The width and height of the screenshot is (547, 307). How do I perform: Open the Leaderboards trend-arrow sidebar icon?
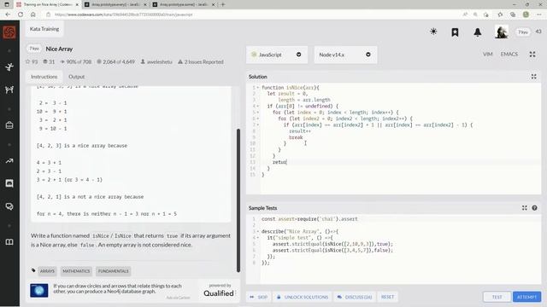click(x=9, y=161)
